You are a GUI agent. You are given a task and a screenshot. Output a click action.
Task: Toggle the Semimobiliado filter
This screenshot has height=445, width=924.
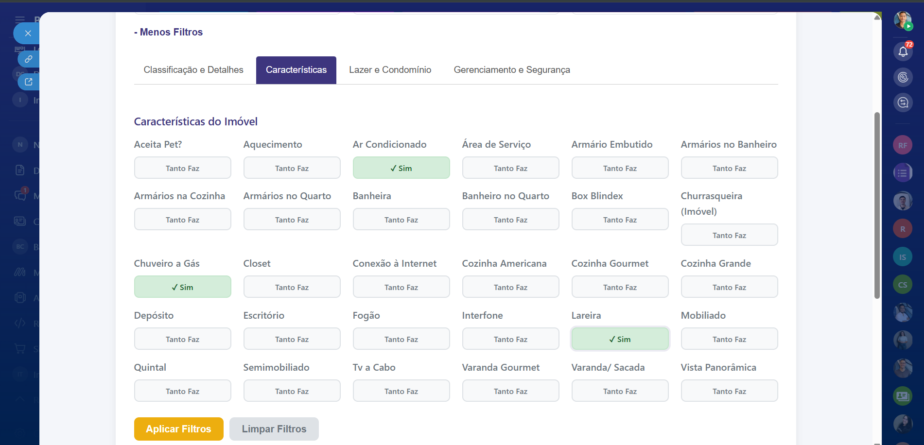click(292, 391)
